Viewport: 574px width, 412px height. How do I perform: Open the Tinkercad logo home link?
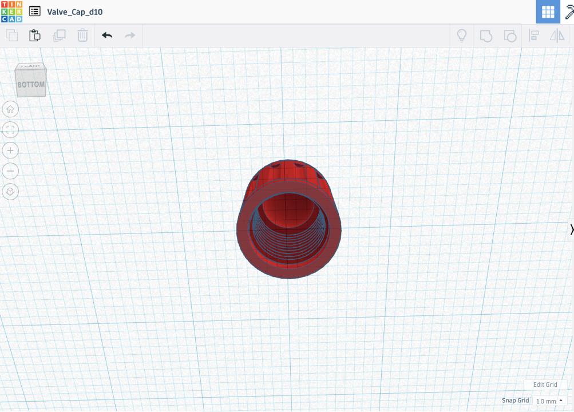tap(11, 11)
